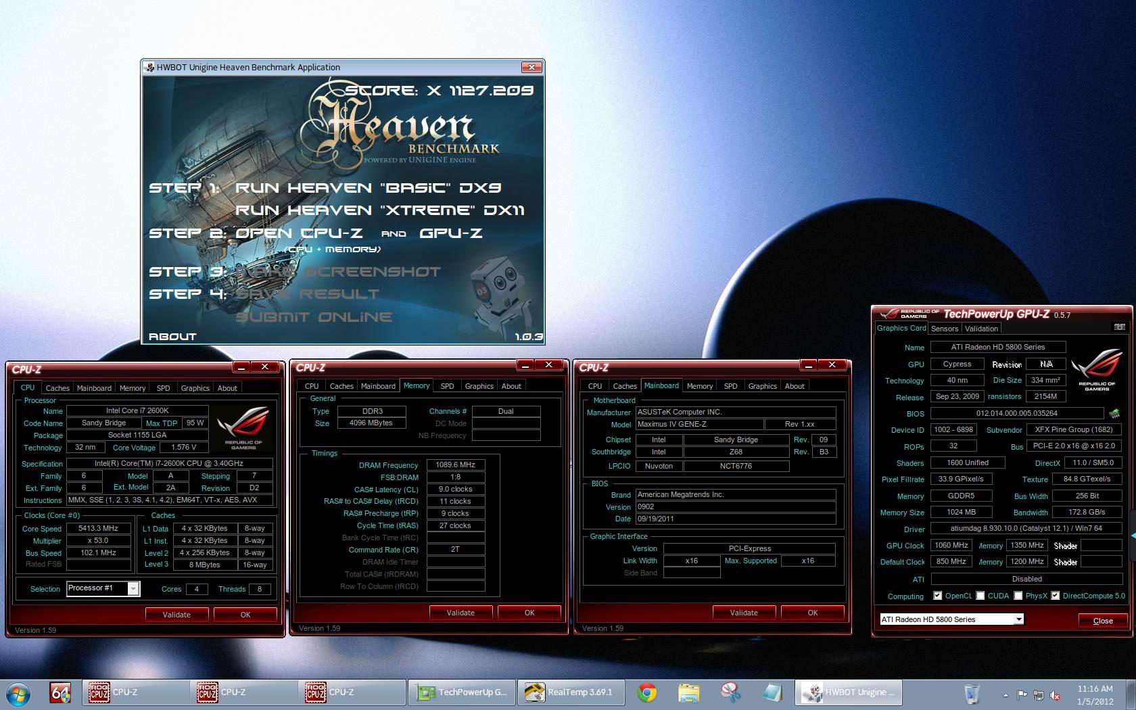Click the Intel Core i7 2600K name field
Viewport: 1136px width, 710px height.
[137, 411]
